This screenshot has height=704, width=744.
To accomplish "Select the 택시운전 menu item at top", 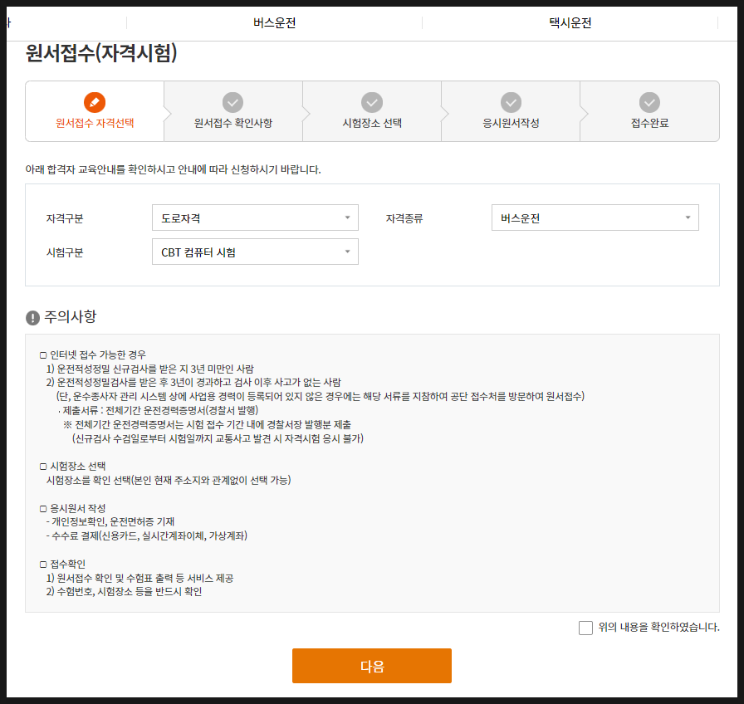I will click(570, 22).
